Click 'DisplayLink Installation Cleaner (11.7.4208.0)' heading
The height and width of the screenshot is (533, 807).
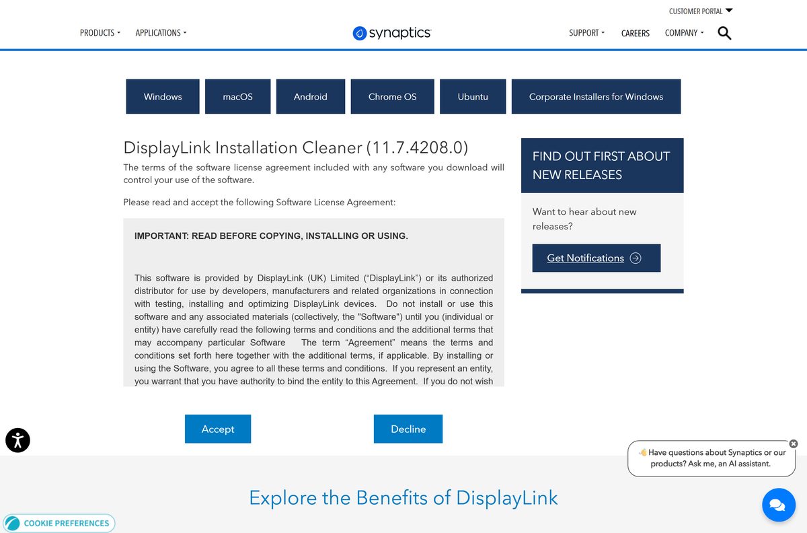click(296, 147)
